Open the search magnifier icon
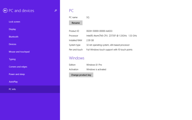Viewport: 192px width, 120px height. coord(56,10)
